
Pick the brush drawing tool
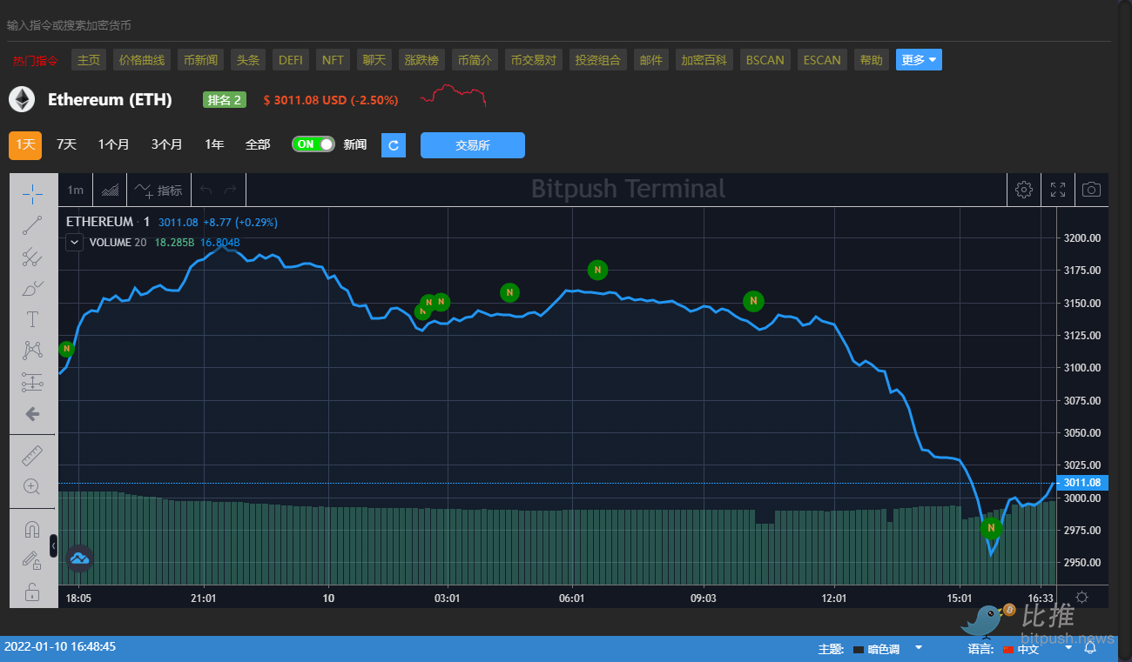pos(32,288)
